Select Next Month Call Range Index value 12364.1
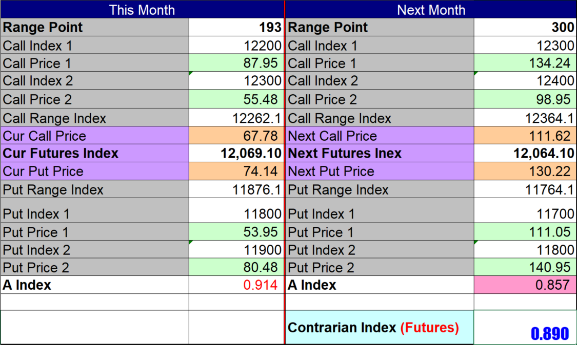577x345 pixels. [x=525, y=119]
